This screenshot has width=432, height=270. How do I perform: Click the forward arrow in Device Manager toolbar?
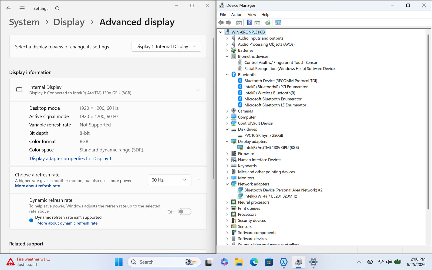(x=228, y=23)
